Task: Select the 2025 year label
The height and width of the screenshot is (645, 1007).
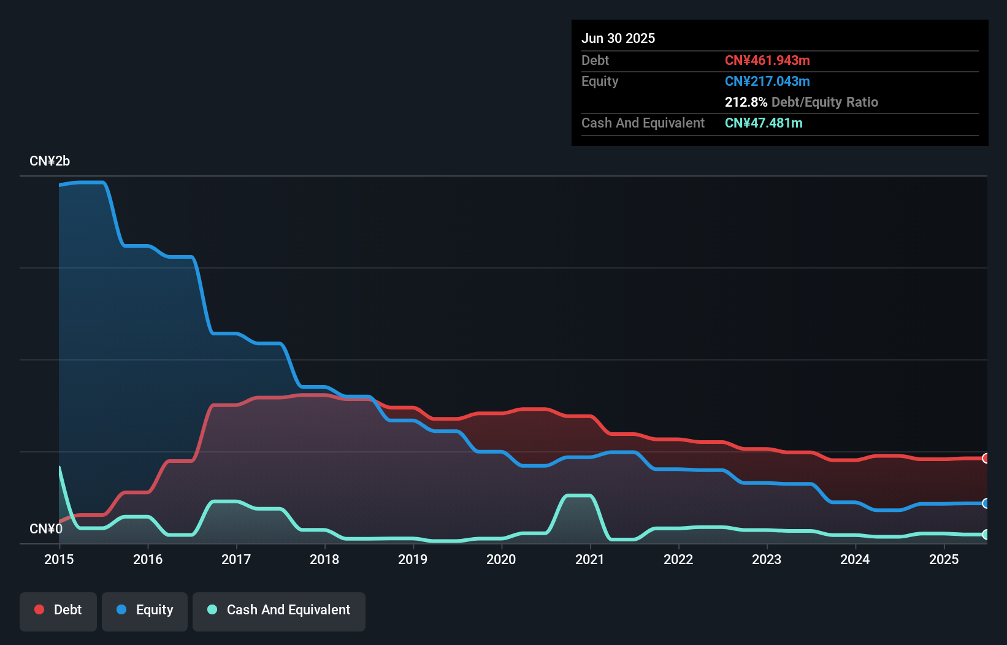Action: tap(944, 559)
